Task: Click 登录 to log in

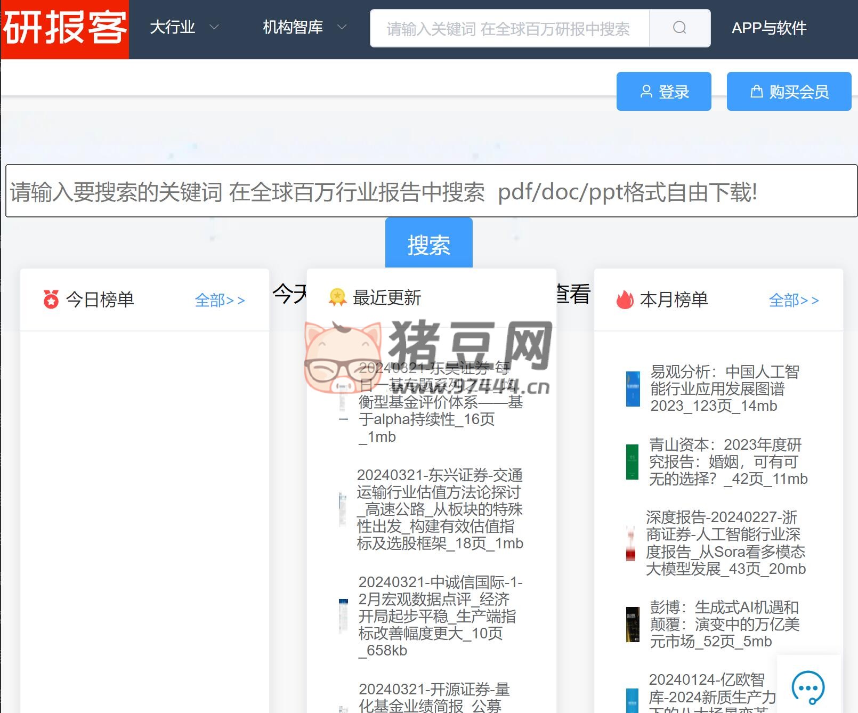Action: click(674, 91)
